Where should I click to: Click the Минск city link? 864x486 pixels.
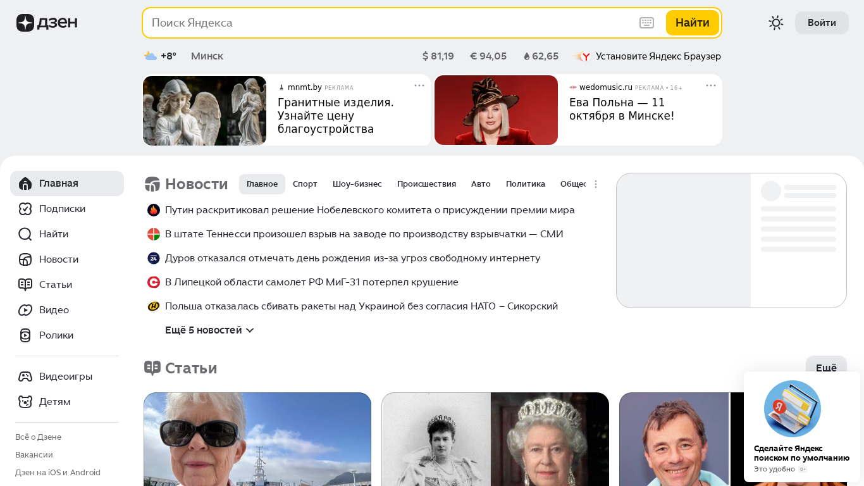[207, 56]
